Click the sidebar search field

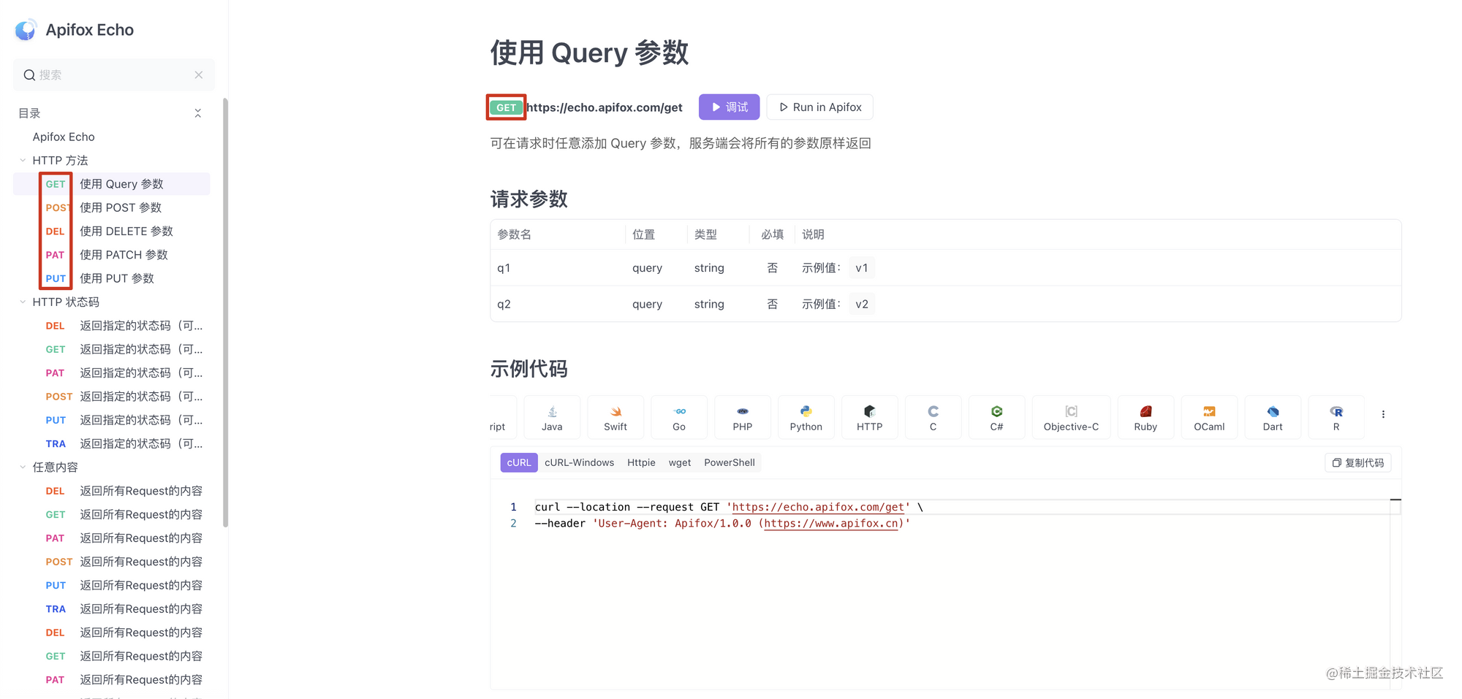click(113, 75)
